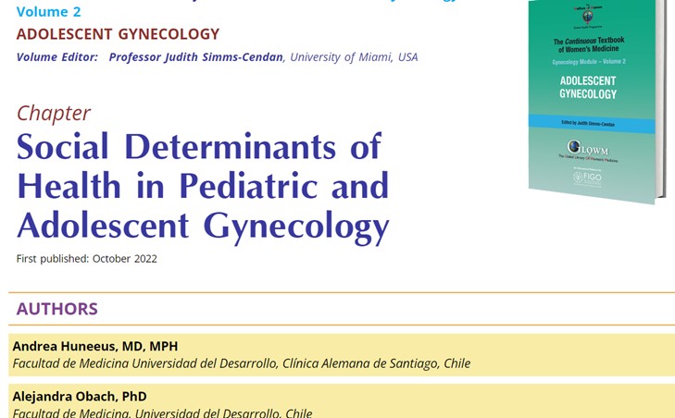Open author Andrea Huneeus, MD, MPH
This screenshot has width=675, height=418.
coord(94,346)
